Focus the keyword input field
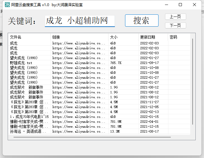This screenshot has width=204, height=158. click(80, 21)
